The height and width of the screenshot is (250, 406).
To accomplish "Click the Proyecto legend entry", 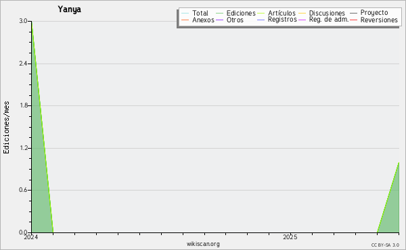I will (x=369, y=12).
